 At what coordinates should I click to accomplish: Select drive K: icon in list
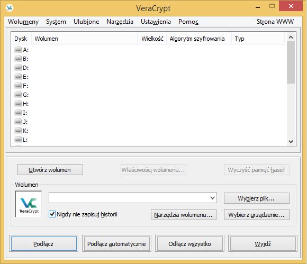coord(18,131)
